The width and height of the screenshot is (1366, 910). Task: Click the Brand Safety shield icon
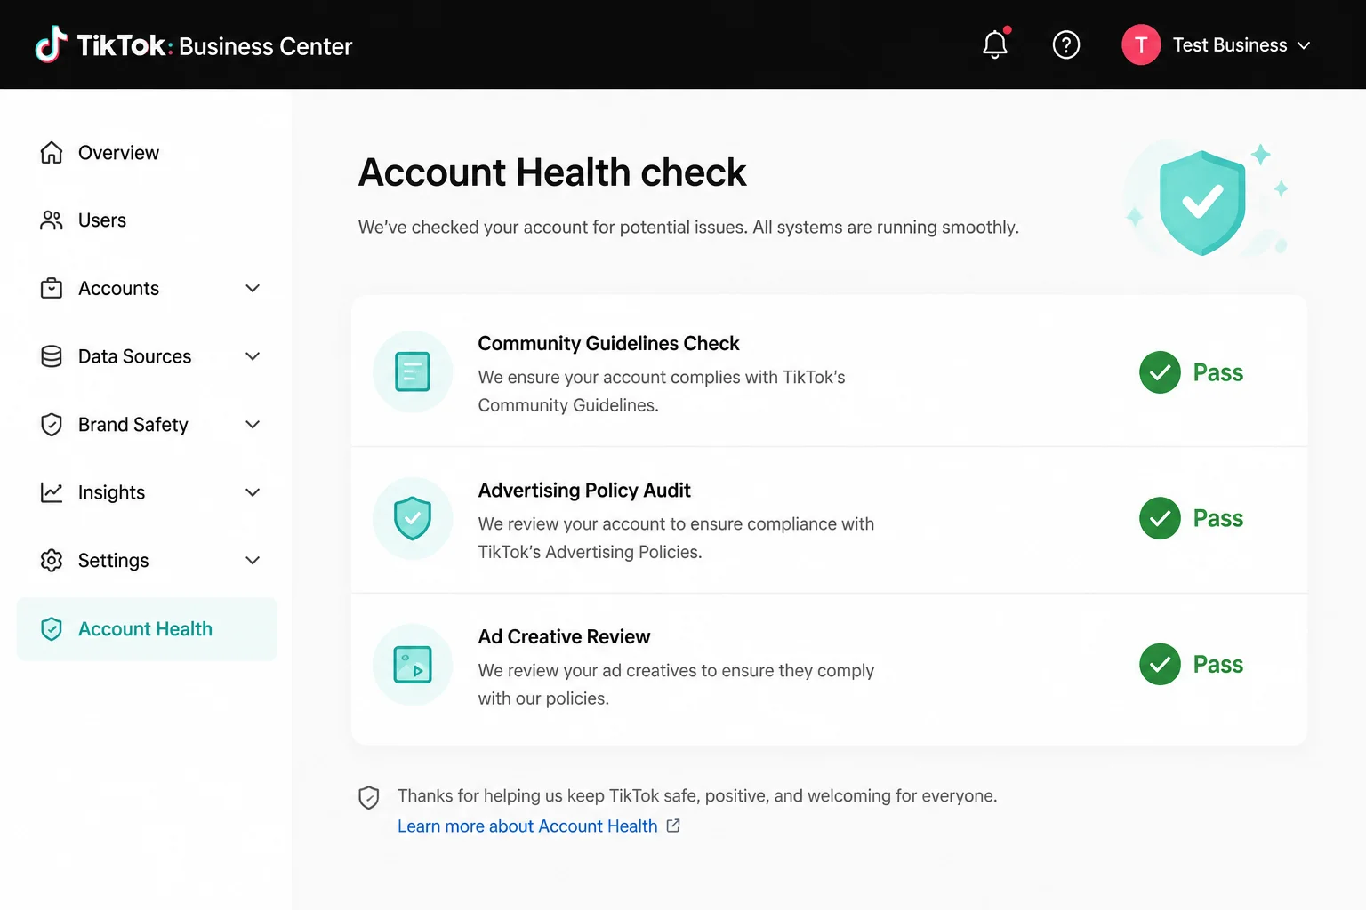point(52,425)
